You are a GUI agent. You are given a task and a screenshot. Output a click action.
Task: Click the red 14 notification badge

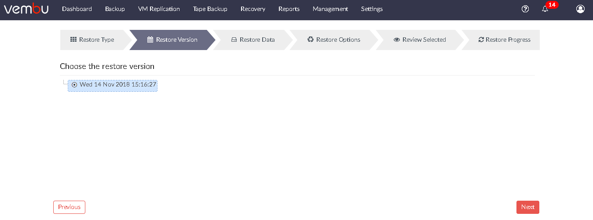[552, 5]
